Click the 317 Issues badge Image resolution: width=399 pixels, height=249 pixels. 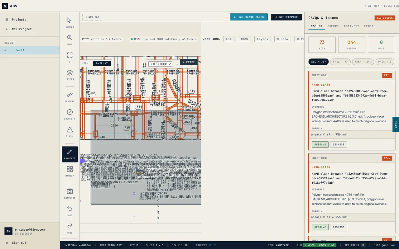click(x=385, y=18)
